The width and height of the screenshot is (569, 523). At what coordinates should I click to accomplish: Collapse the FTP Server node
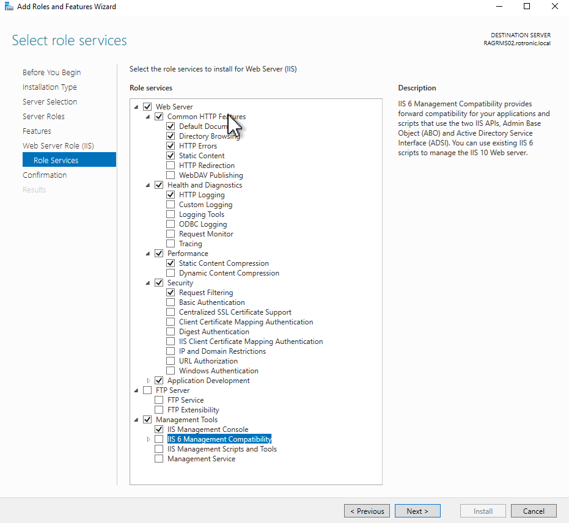(136, 390)
